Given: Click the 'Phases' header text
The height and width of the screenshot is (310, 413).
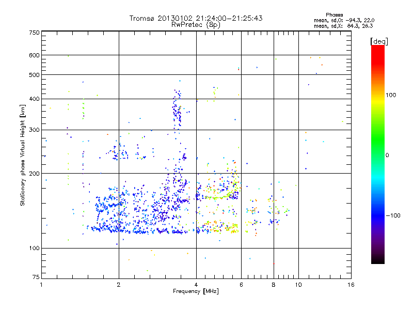Looking at the screenshot, I should (x=334, y=15).
